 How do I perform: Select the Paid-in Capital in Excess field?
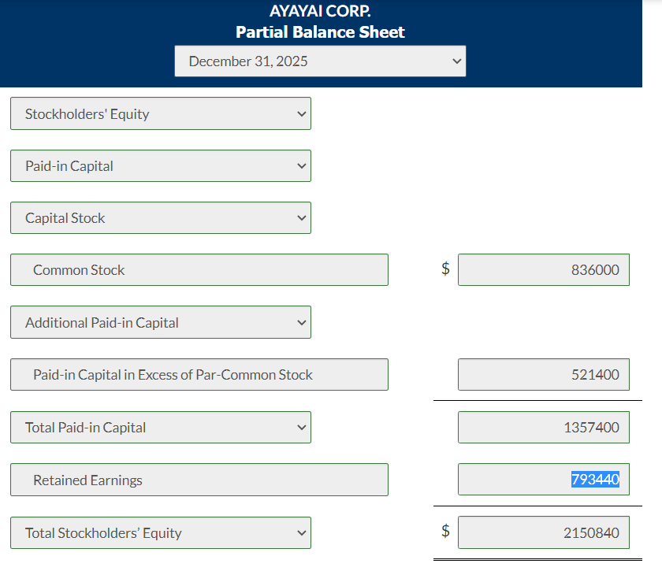(x=198, y=374)
